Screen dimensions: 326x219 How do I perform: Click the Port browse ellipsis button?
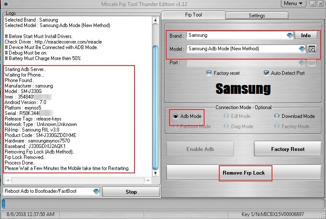[x=311, y=63]
